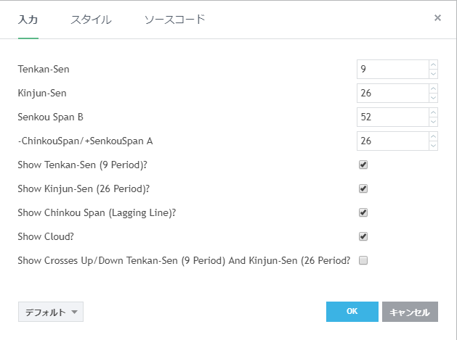Increase the Kinjun-Sen value with up arrow
The height and width of the screenshot is (340, 457).
[434, 88]
